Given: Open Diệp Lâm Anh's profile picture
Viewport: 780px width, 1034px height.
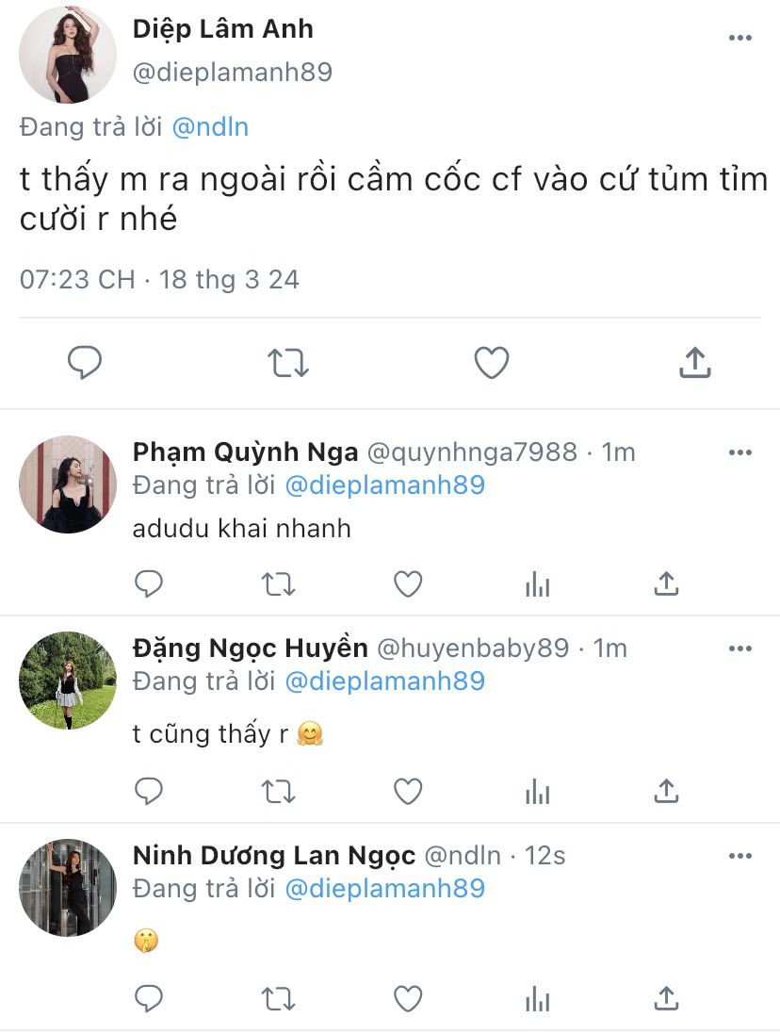Looking at the screenshot, I should point(68,55).
